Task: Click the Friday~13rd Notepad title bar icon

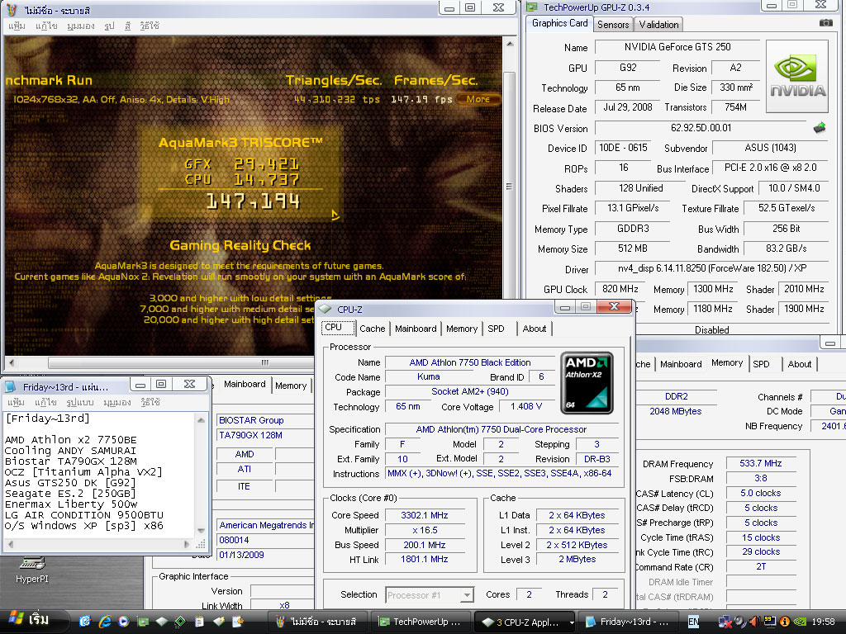Action: click(11, 386)
